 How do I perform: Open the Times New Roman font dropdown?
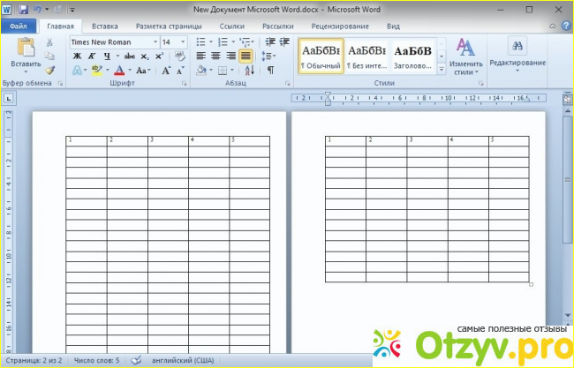point(155,41)
